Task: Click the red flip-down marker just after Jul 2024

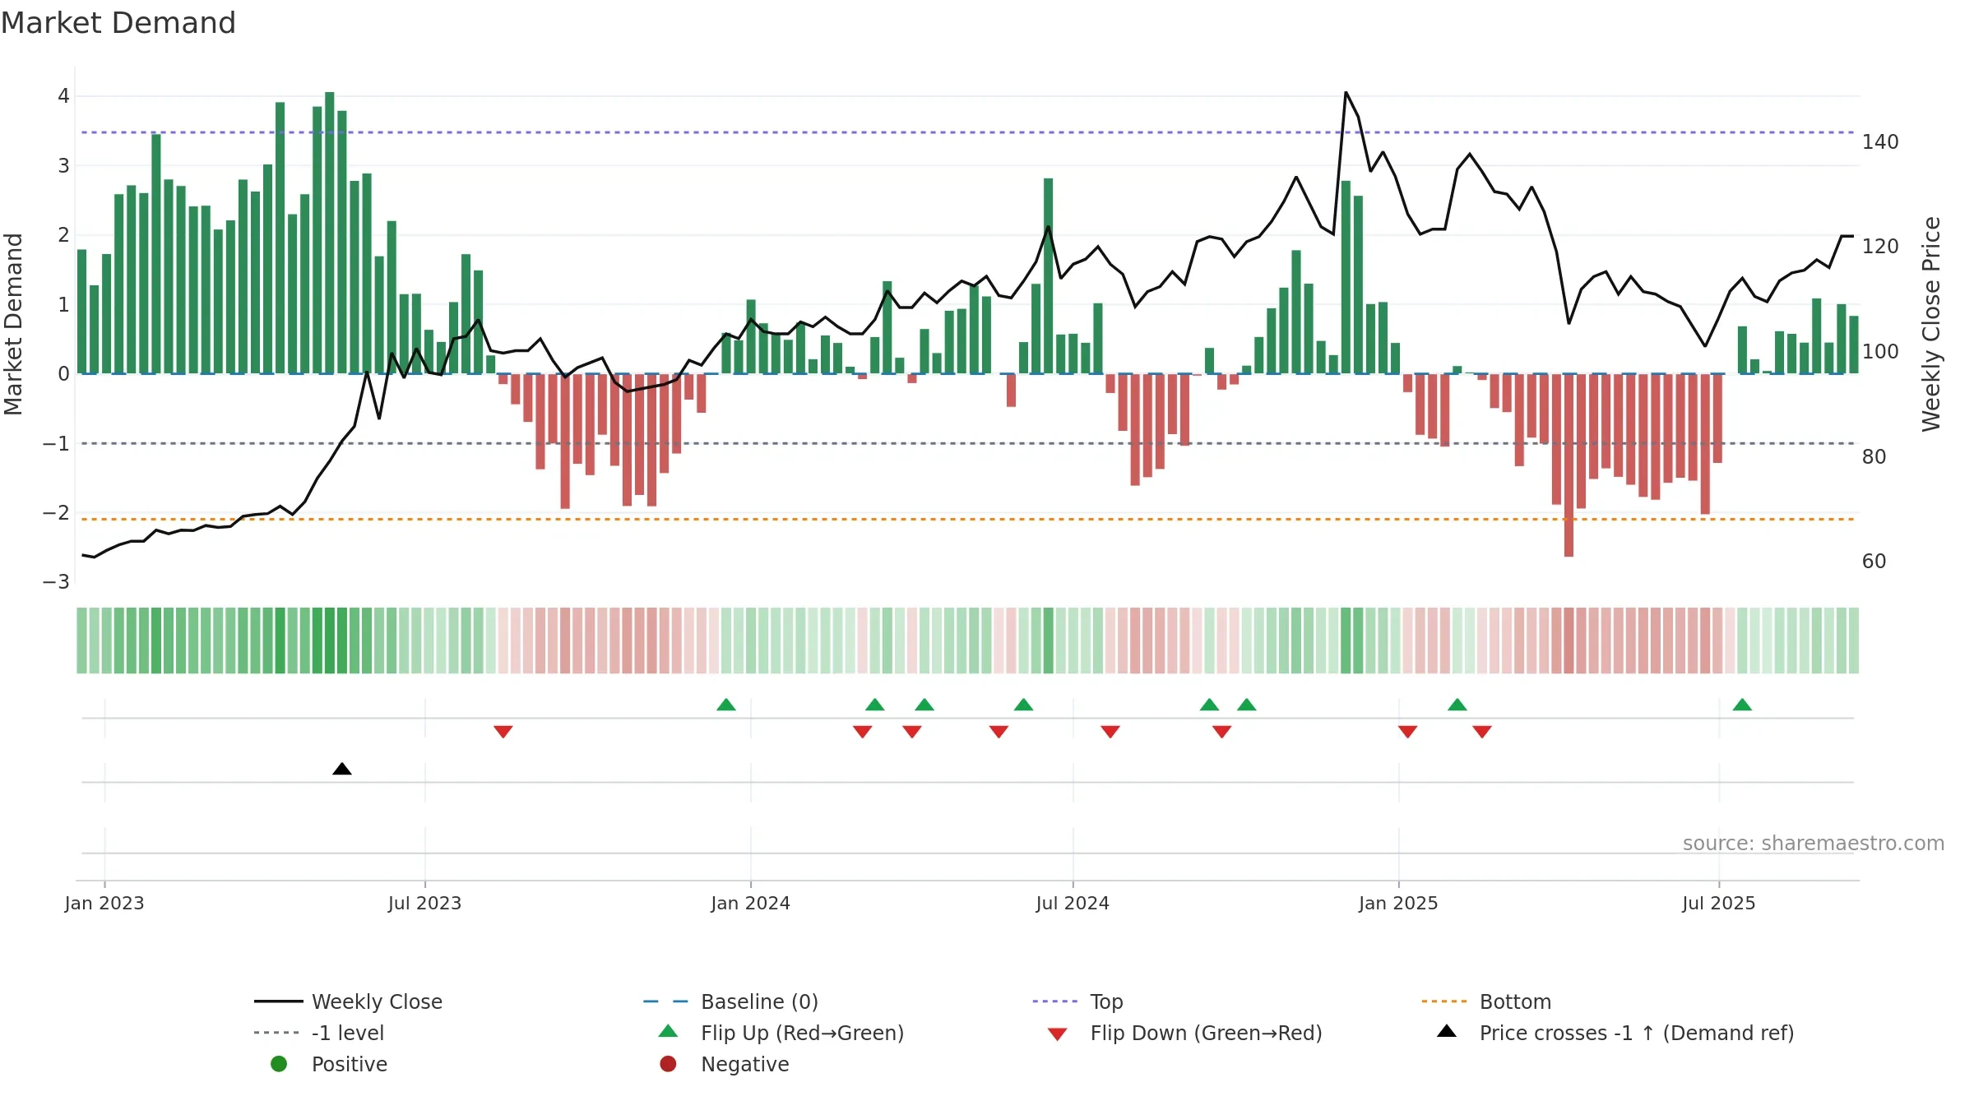Action: point(1110,732)
